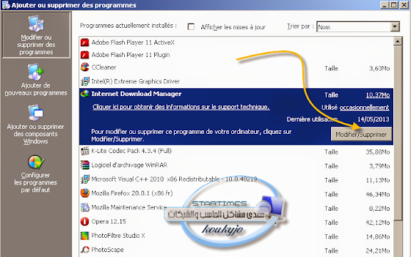
Task: Click Intel Extreme Graphics Driver icon
Action: pos(85,81)
